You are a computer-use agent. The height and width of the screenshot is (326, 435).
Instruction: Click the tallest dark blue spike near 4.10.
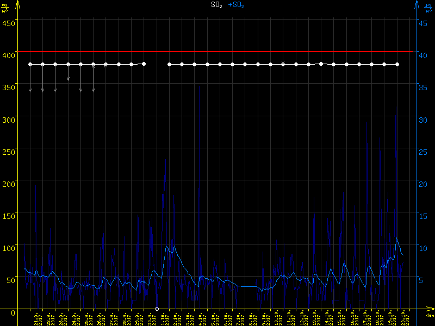coord(199,87)
